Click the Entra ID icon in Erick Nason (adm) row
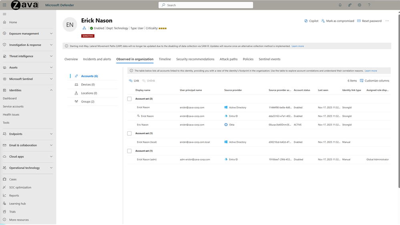 (226, 159)
